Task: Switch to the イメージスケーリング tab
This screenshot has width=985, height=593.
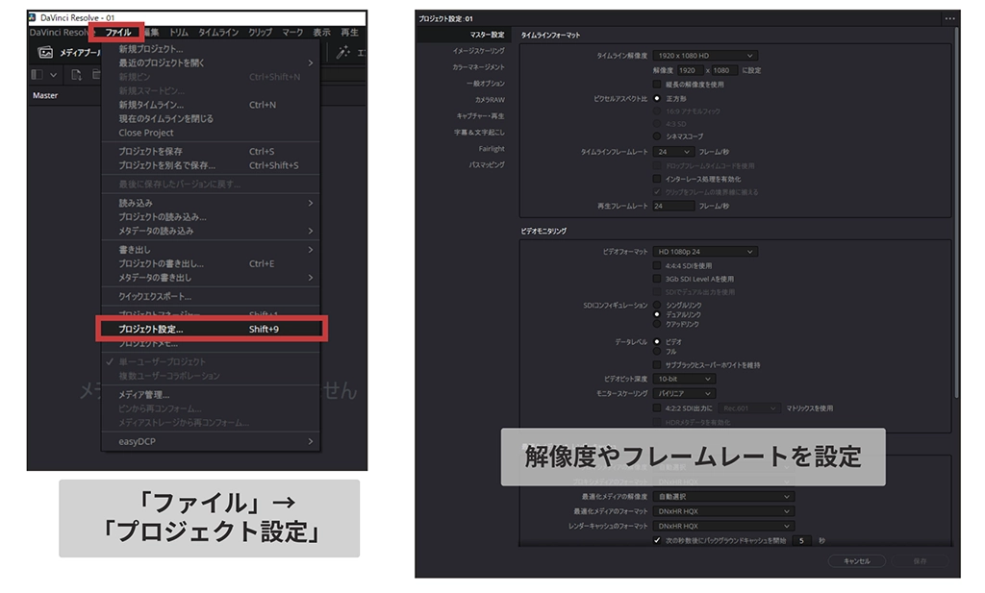Action: 479,51
